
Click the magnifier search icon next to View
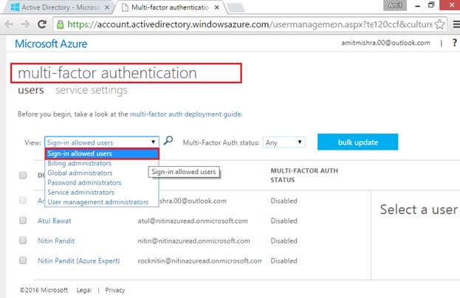[168, 141]
